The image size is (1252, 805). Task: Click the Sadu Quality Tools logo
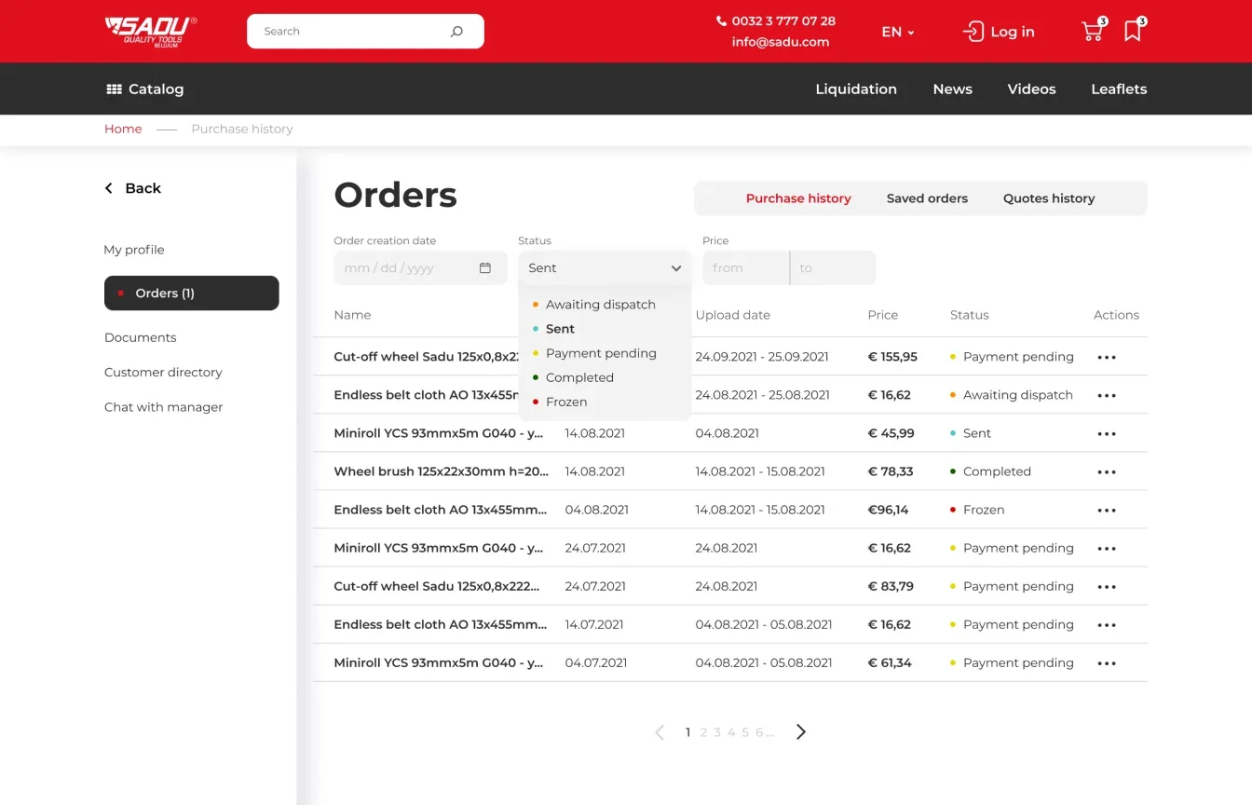(151, 31)
